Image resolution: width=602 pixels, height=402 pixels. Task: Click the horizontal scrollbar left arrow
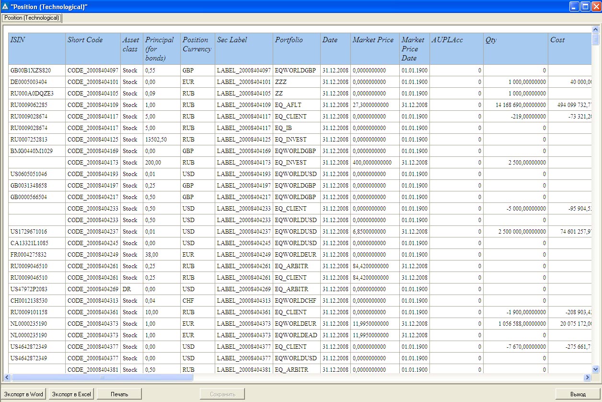click(x=7, y=378)
